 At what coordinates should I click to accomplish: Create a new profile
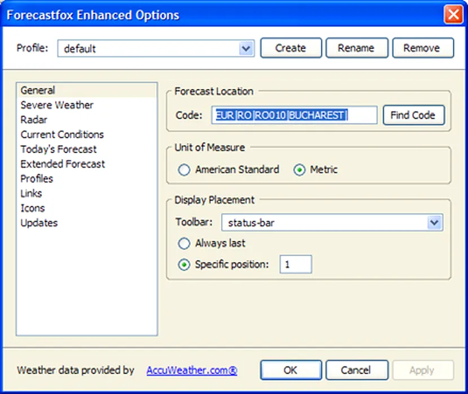point(291,48)
